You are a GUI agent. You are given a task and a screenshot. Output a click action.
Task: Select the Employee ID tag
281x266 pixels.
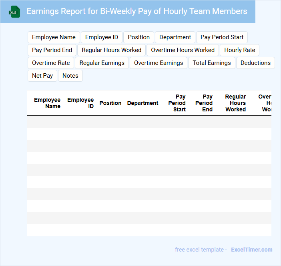point(102,37)
